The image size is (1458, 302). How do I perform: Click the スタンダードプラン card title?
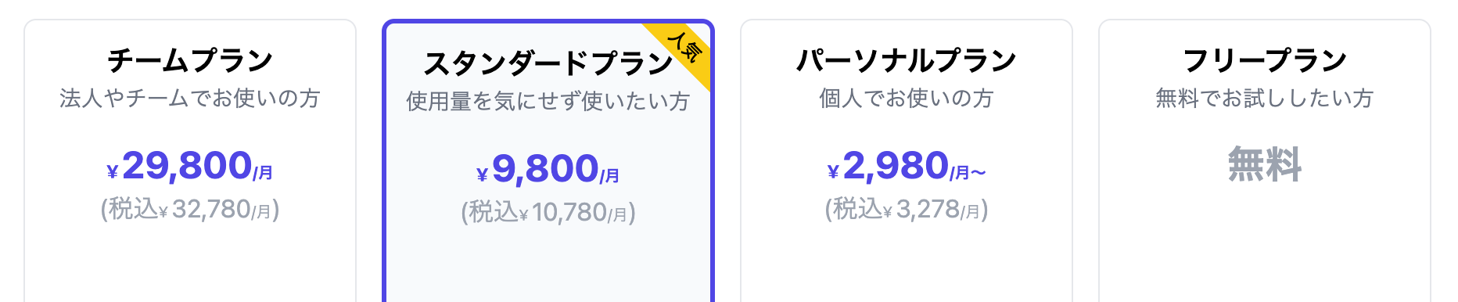pos(548,63)
